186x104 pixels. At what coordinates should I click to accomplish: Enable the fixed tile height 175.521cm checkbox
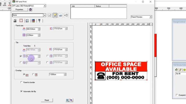coord(47,62)
